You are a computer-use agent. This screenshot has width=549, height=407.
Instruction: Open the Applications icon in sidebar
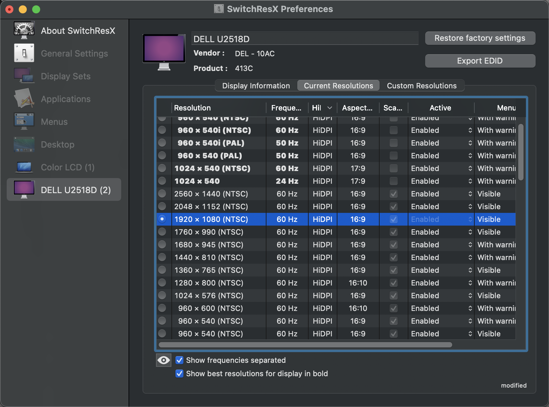[24, 99]
